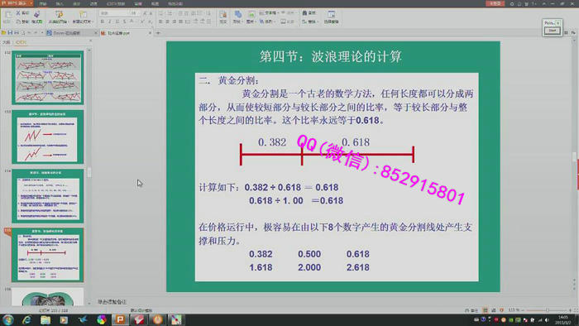Open the font name dropdown
This screenshot has height=326, width=579.
[114, 13]
